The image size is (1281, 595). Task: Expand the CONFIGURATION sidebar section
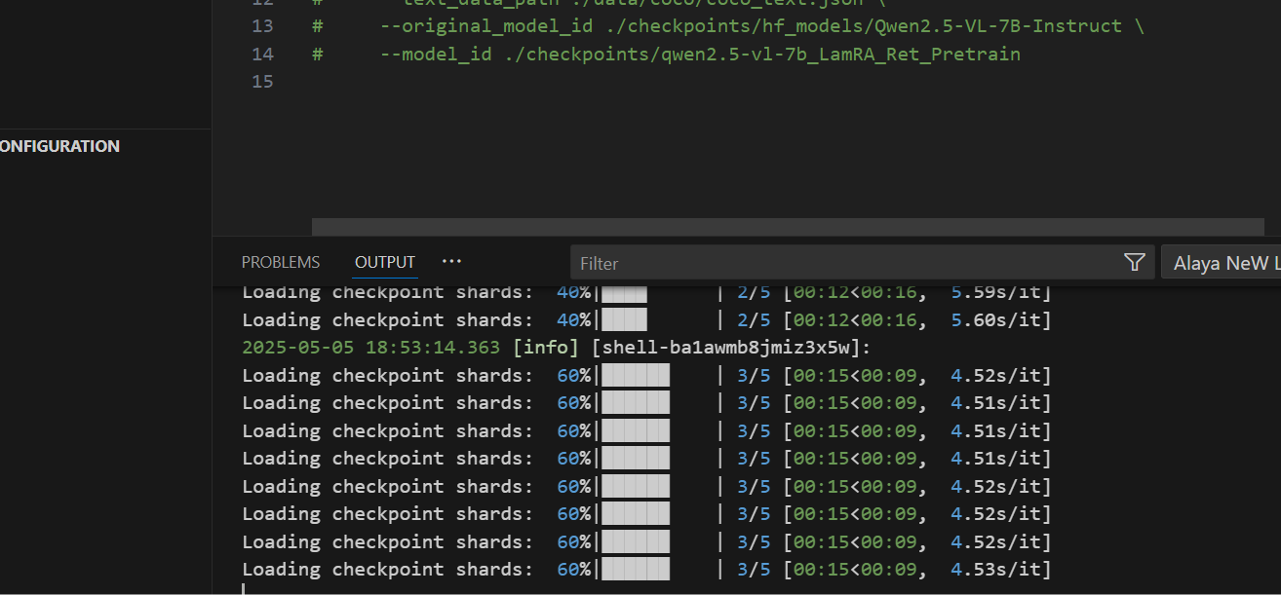coord(60,146)
